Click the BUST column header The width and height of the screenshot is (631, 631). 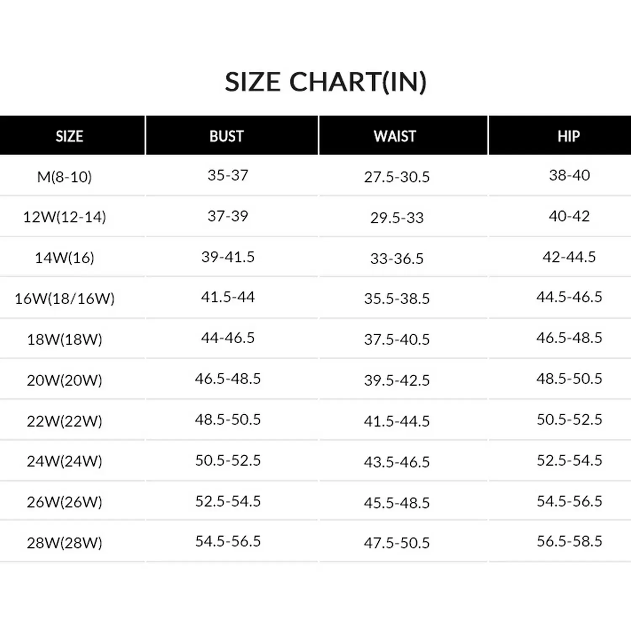pos(227,136)
